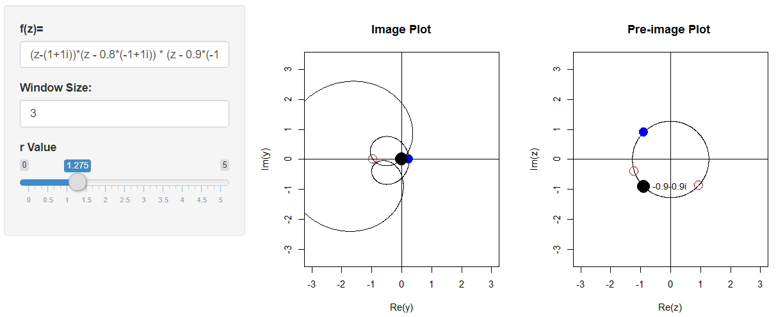Image resolution: width=776 pixels, height=317 pixels.
Task: Click the left red circle in Pre-image Plot
Action: 634,171
